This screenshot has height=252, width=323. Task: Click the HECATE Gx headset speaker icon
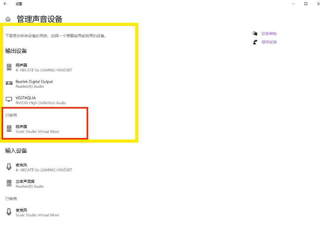tap(9, 67)
